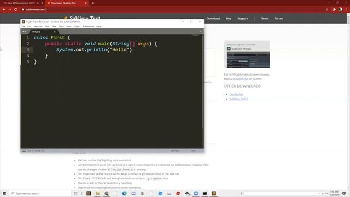The image size is (350, 197).
Task: Open the Project menu in Sublime Text
Action: (77, 26)
